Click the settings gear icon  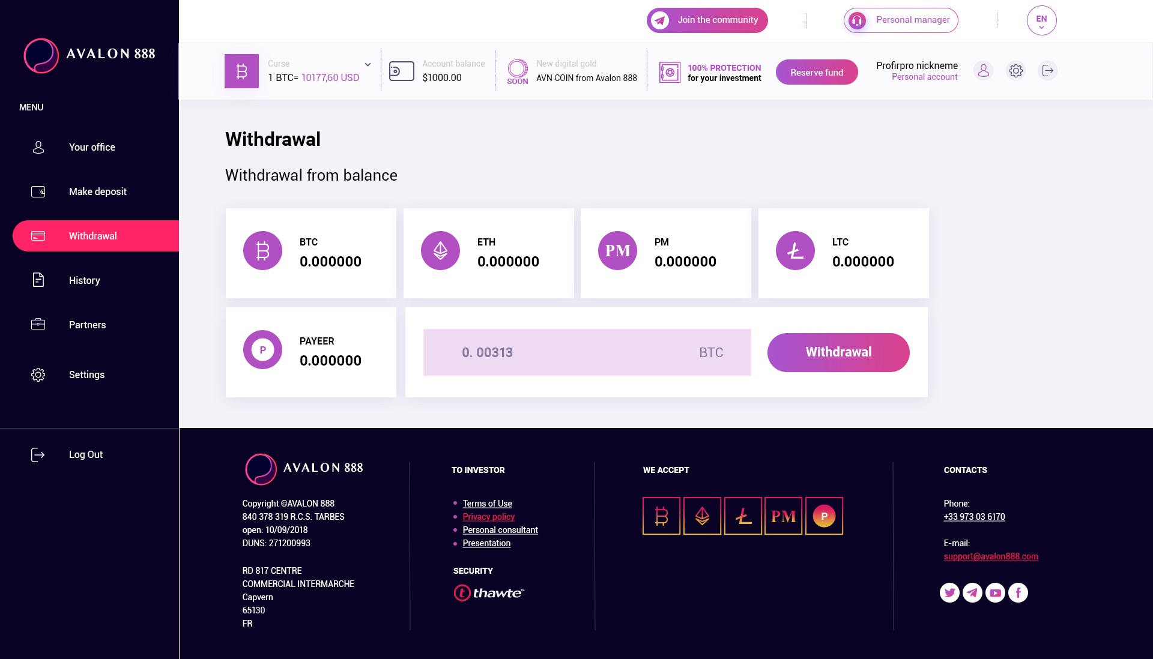1016,70
